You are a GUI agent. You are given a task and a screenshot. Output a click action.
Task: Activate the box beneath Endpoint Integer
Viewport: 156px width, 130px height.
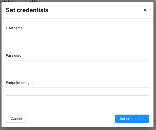coord(77,92)
